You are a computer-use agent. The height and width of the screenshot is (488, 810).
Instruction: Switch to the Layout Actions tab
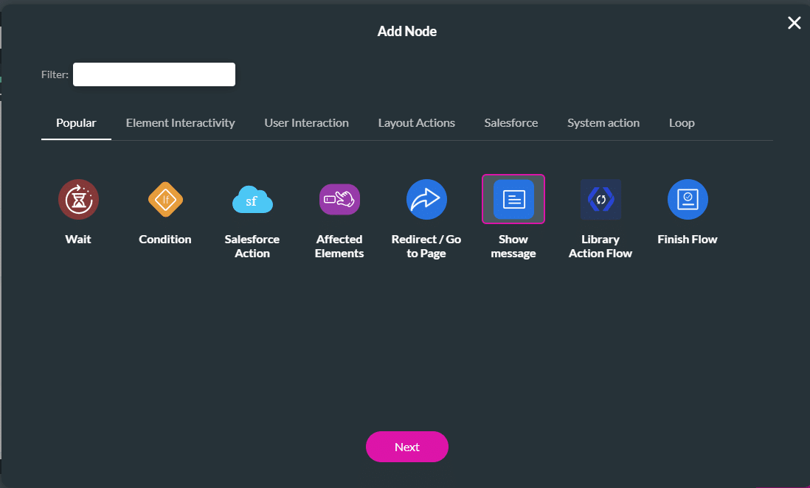point(416,123)
